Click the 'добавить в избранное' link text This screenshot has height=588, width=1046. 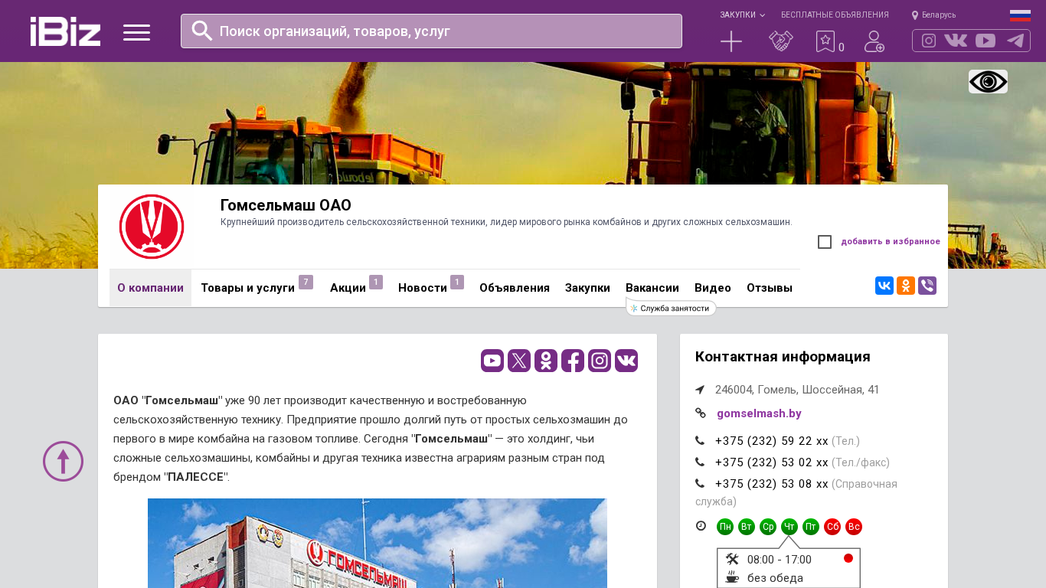[x=891, y=242]
